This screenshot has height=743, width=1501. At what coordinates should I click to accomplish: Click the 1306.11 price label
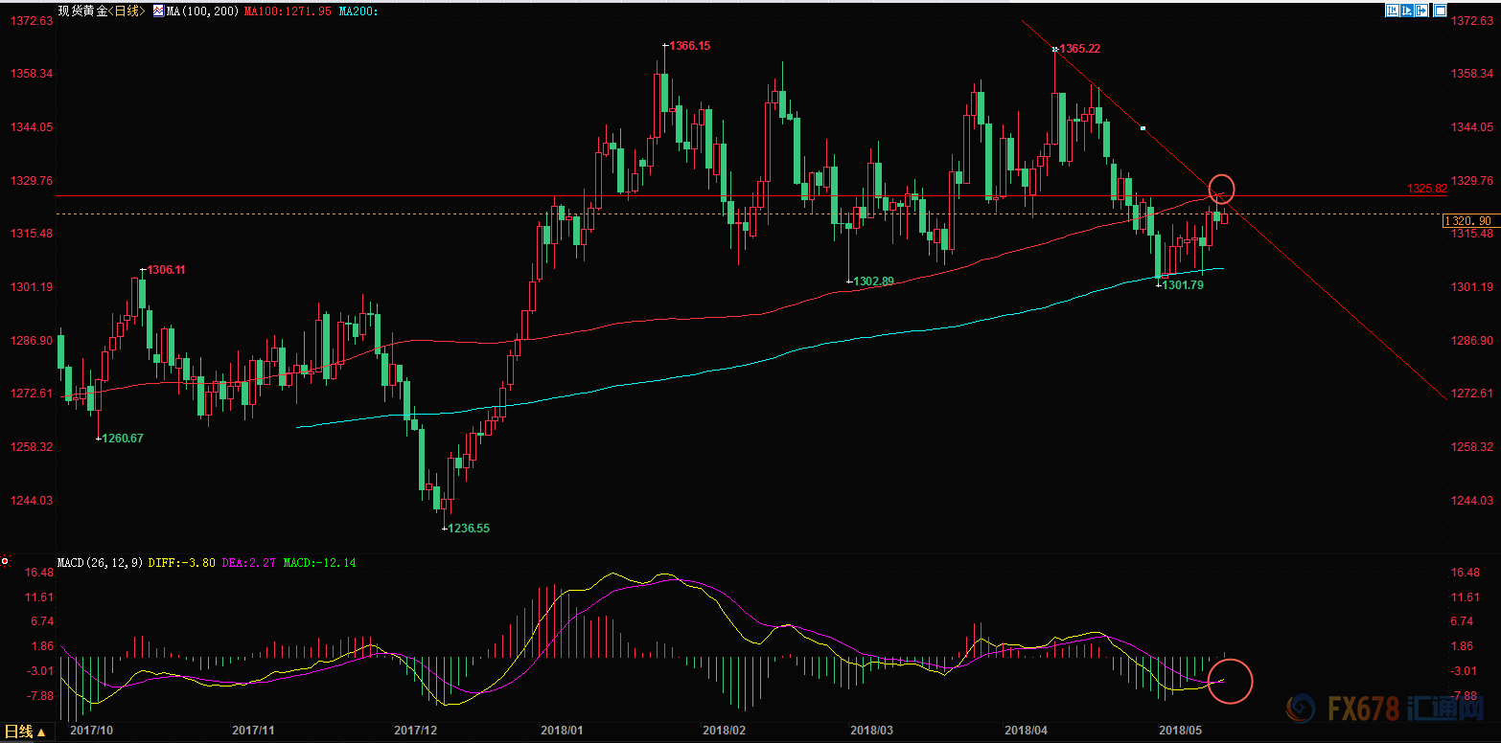tap(166, 270)
